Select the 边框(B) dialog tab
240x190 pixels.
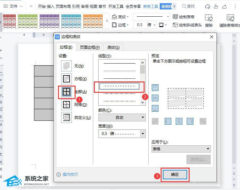click(x=66, y=47)
